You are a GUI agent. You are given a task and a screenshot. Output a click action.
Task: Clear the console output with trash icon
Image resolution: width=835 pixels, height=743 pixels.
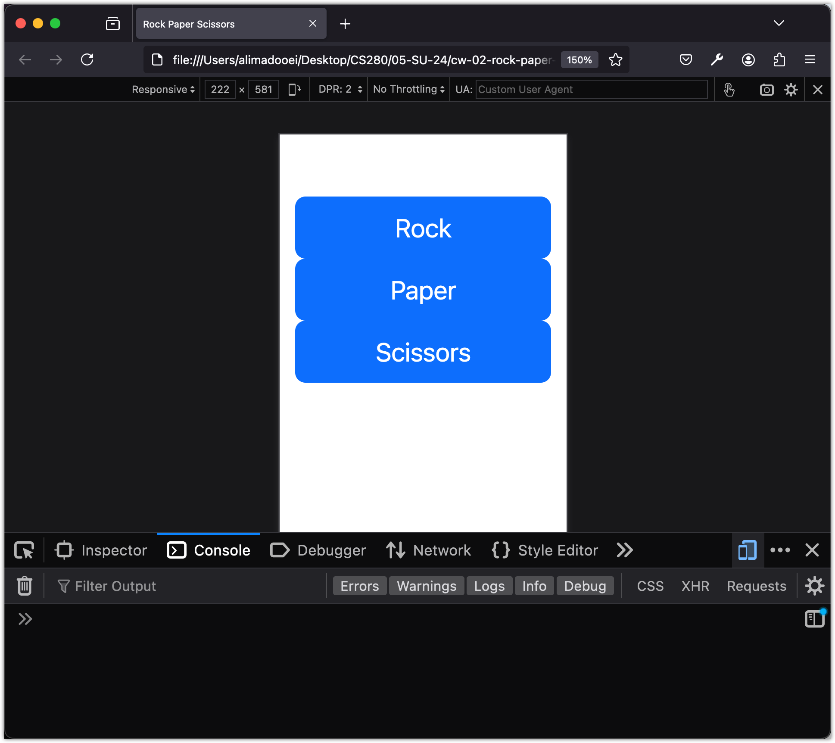click(x=25, y=586)
